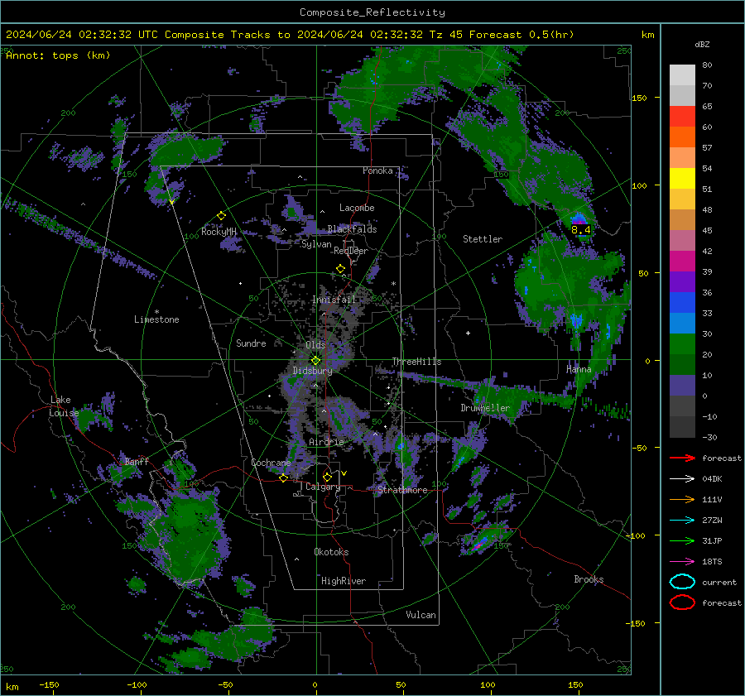Click the Brooks city label
The height and width of the screenshot is (696, 745).
[589, 579]
